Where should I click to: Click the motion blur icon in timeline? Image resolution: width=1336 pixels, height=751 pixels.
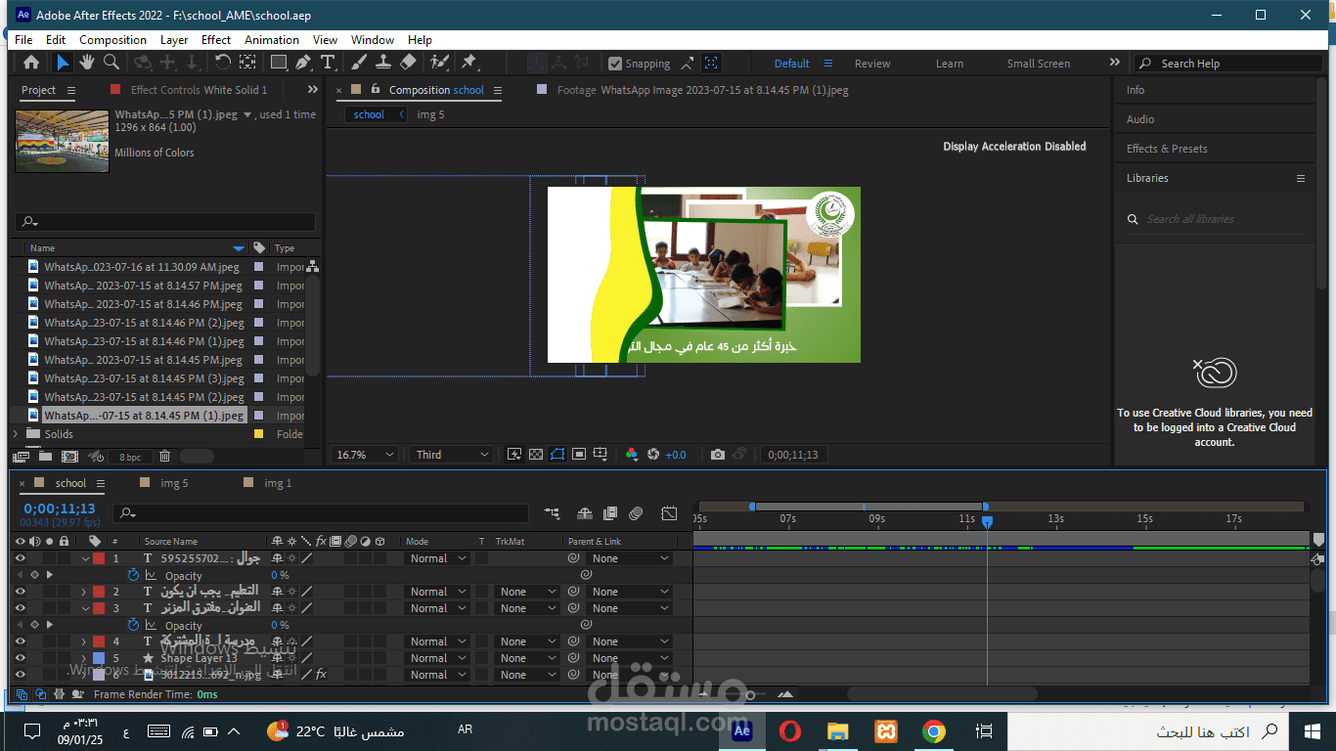point(636,513)
